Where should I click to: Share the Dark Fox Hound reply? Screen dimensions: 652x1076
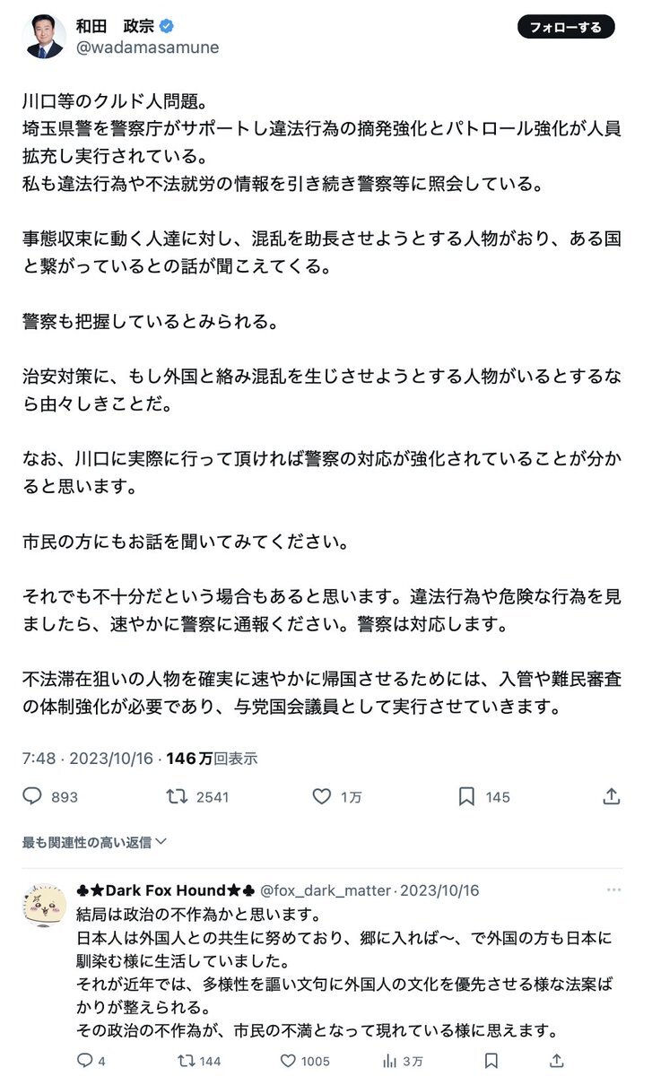point(556,1061)
